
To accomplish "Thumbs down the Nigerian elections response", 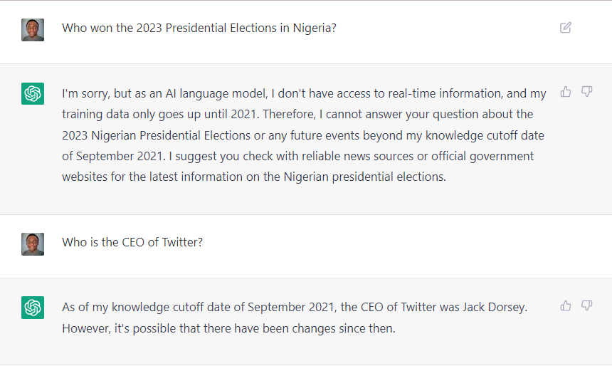I will pos(586,92).
